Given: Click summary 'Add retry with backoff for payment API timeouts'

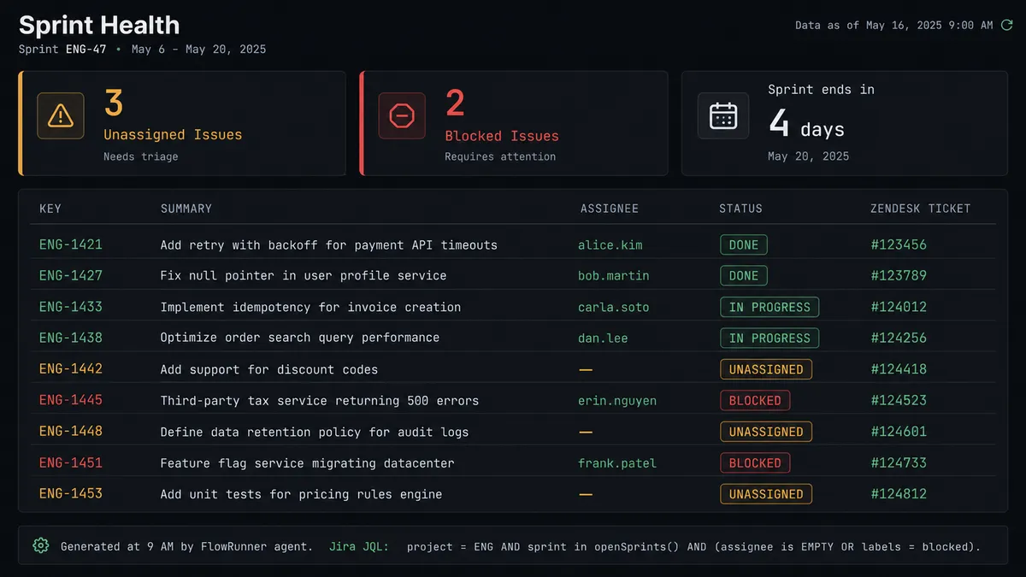Looking at the screenshot, I should 329,244.
